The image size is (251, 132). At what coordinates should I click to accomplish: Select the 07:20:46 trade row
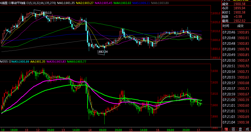(236, 32)
